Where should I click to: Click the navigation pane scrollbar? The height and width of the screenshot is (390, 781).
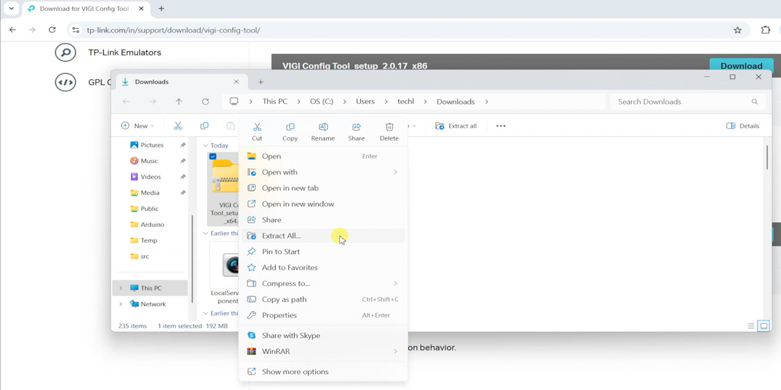[x=192, y=259]
